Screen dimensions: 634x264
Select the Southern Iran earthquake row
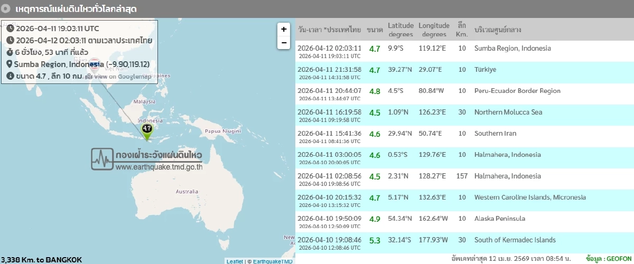[x=464, y=136]
